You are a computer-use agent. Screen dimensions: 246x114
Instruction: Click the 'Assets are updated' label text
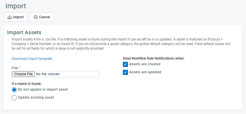(x=145, y=72)
